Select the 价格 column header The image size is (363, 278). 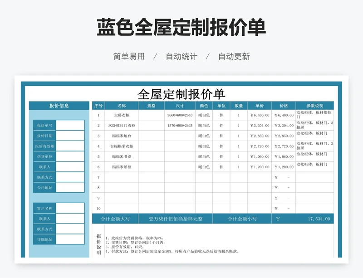(284, 106)
